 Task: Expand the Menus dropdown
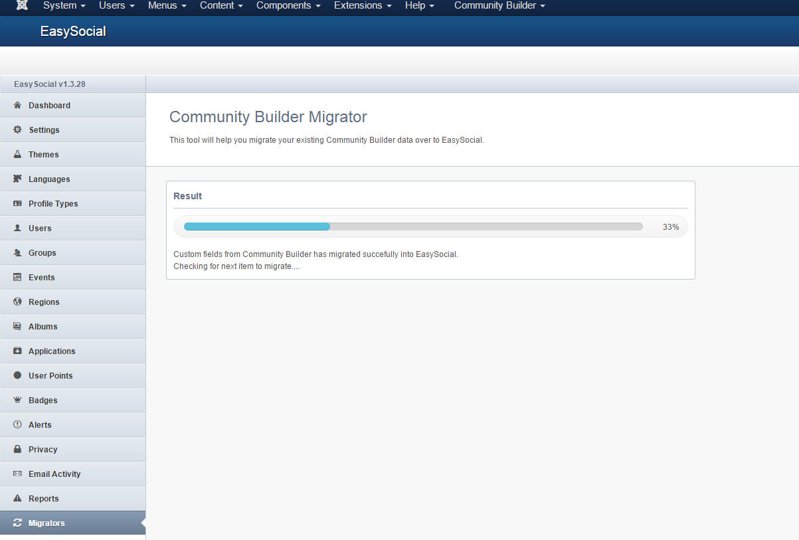pyautogui.click(x=167, y=5)
